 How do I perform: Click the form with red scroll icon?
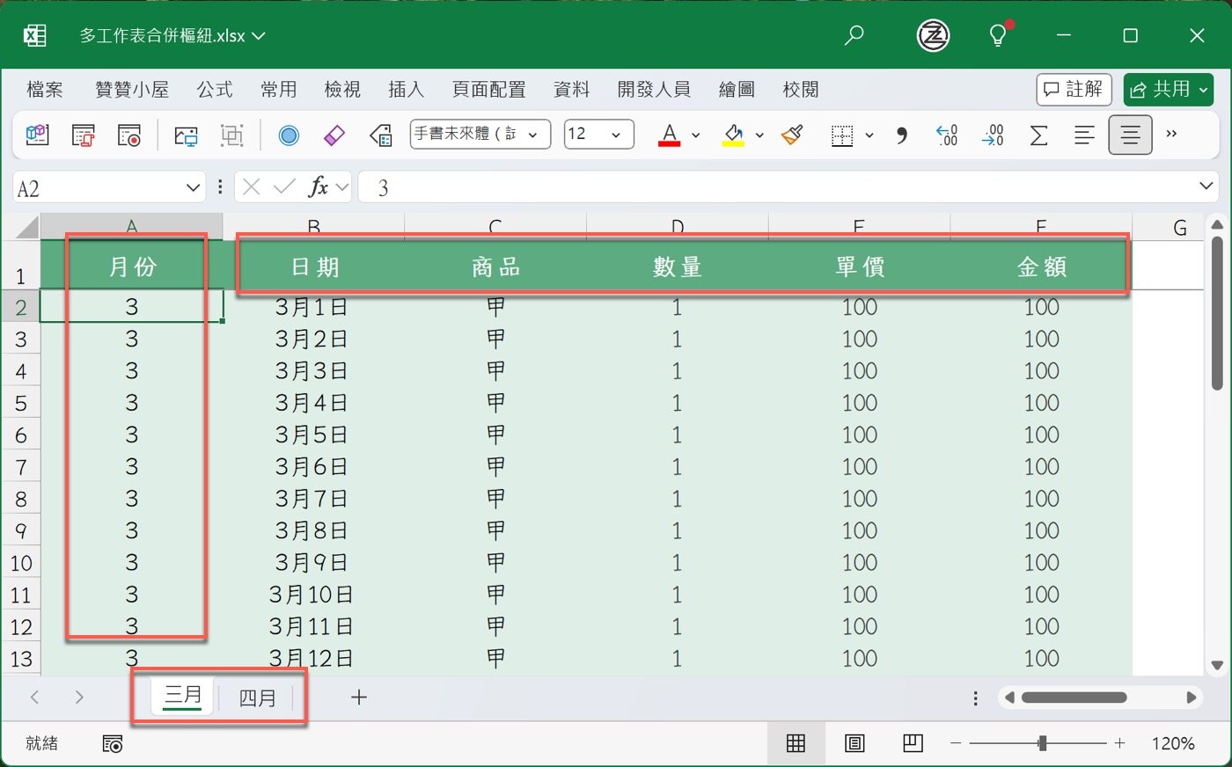pos(84,135)
